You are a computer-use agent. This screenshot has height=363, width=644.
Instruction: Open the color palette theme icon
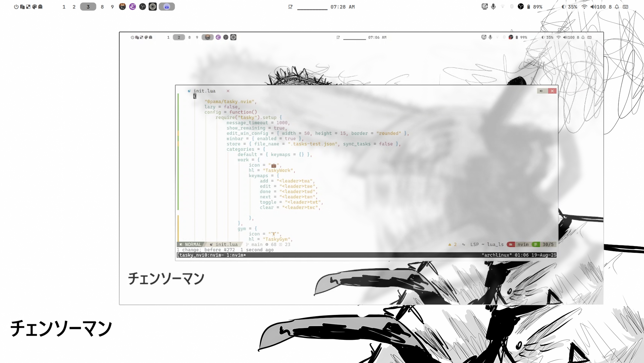point(34,7)
